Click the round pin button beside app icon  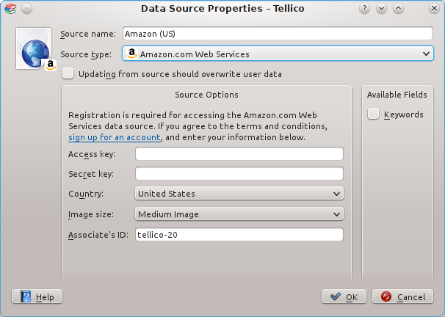click(26, 9)
